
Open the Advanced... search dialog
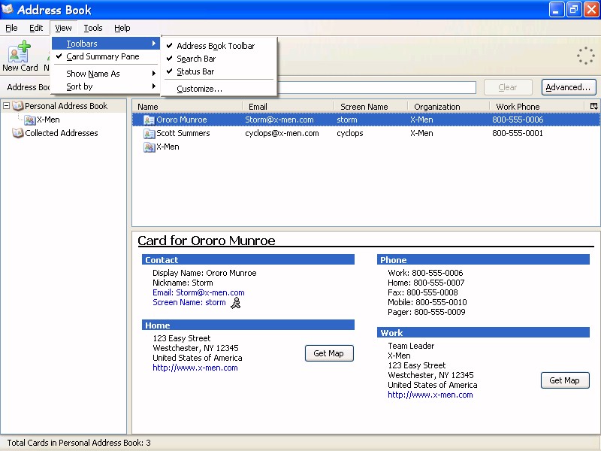[569, 87]
